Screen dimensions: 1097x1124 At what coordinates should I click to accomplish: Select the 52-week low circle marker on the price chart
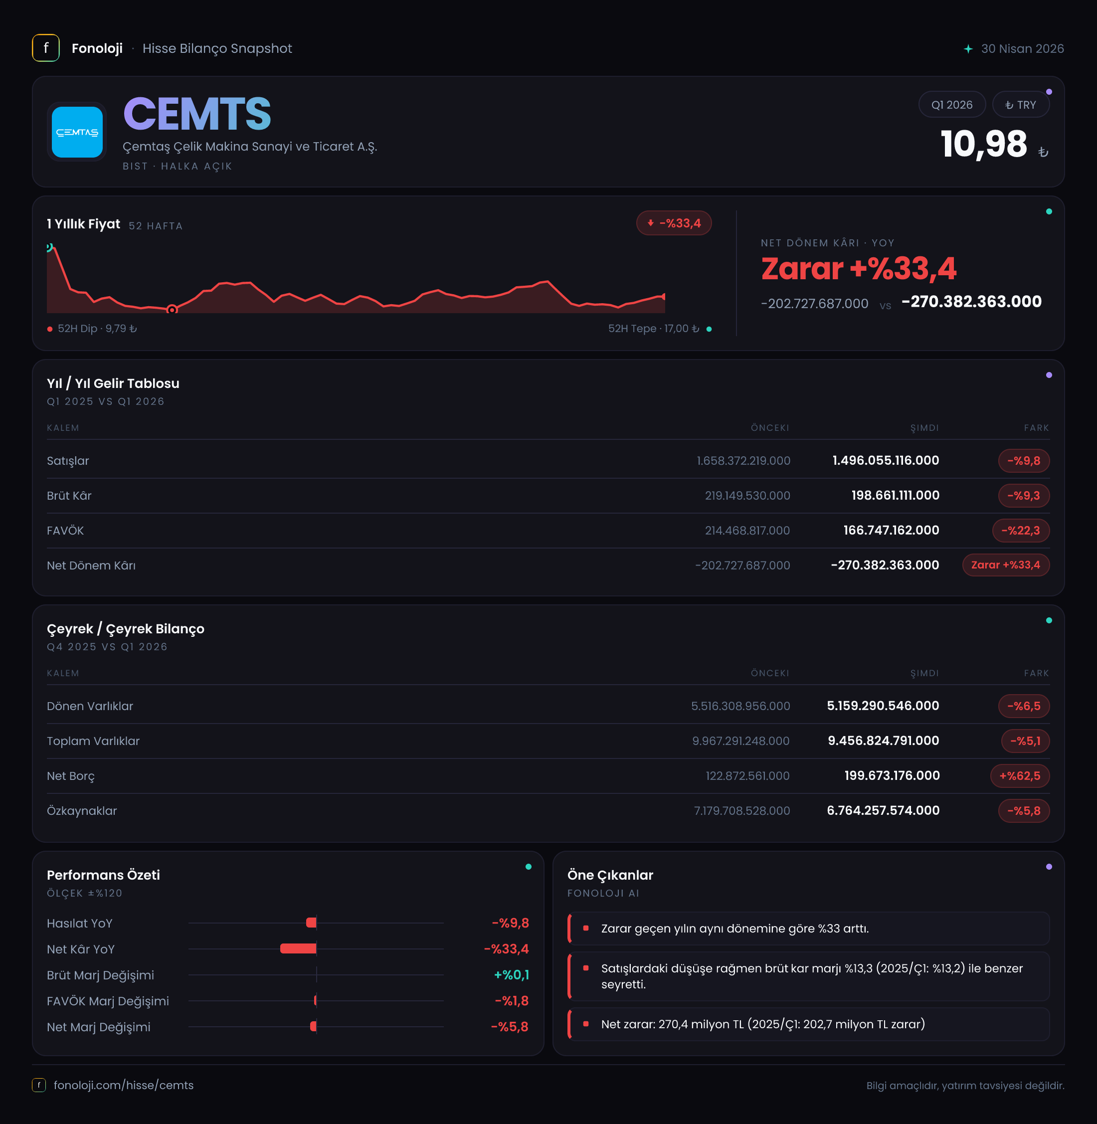(172, 310)
